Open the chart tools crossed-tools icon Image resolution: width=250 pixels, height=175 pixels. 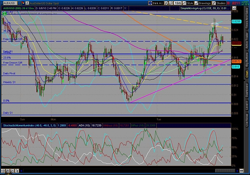coord(166,3)
